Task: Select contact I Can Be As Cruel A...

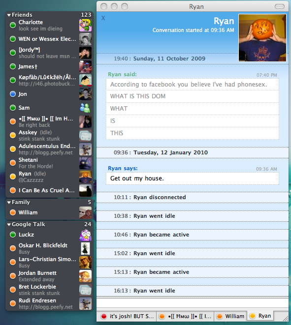Action: [x=49, y=190]
